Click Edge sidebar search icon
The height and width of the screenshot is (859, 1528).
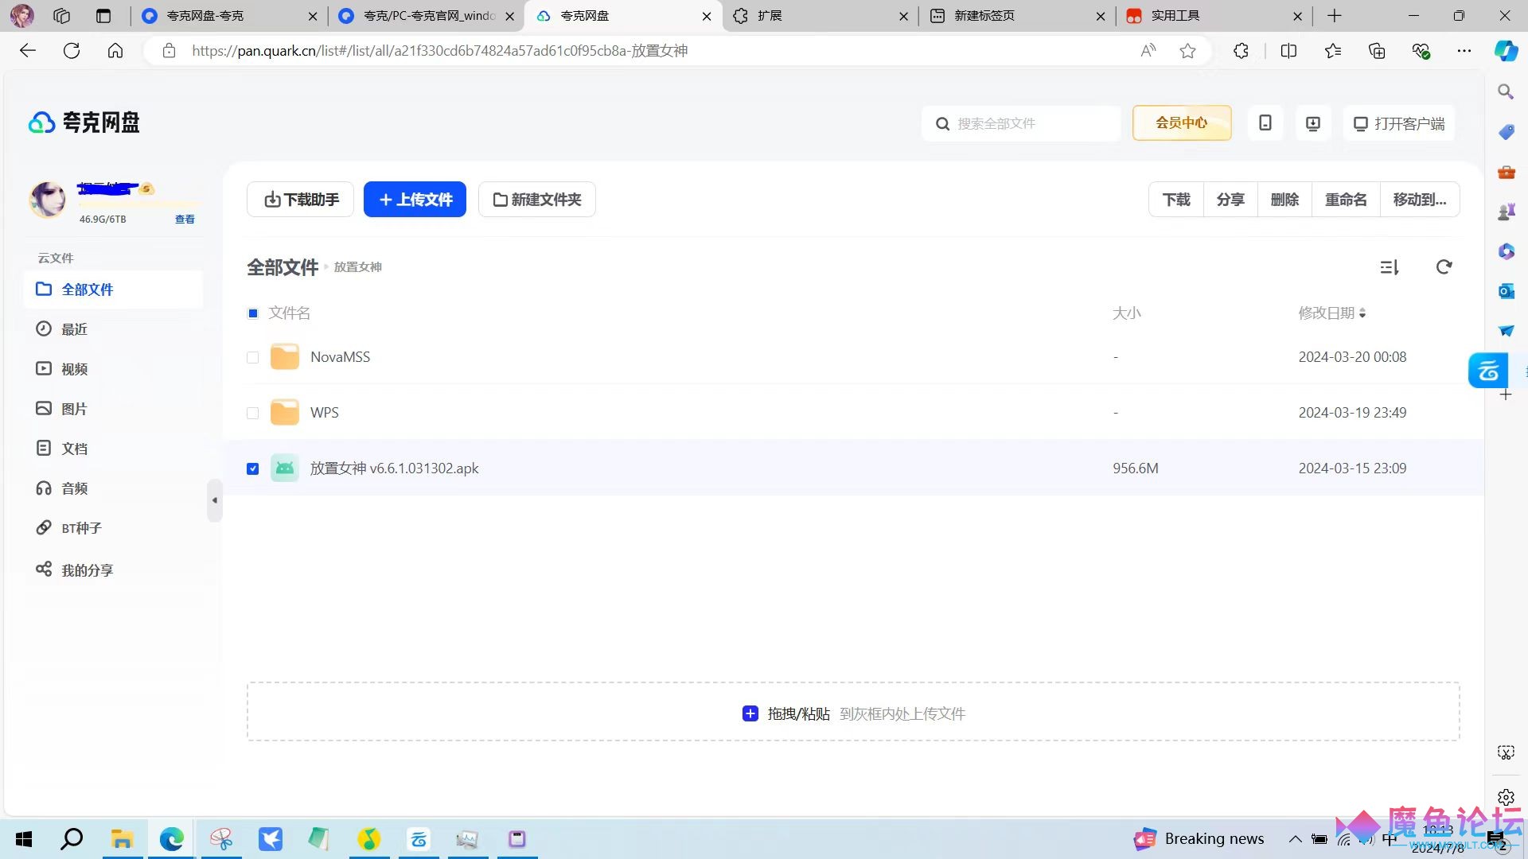pos(1506,92)
